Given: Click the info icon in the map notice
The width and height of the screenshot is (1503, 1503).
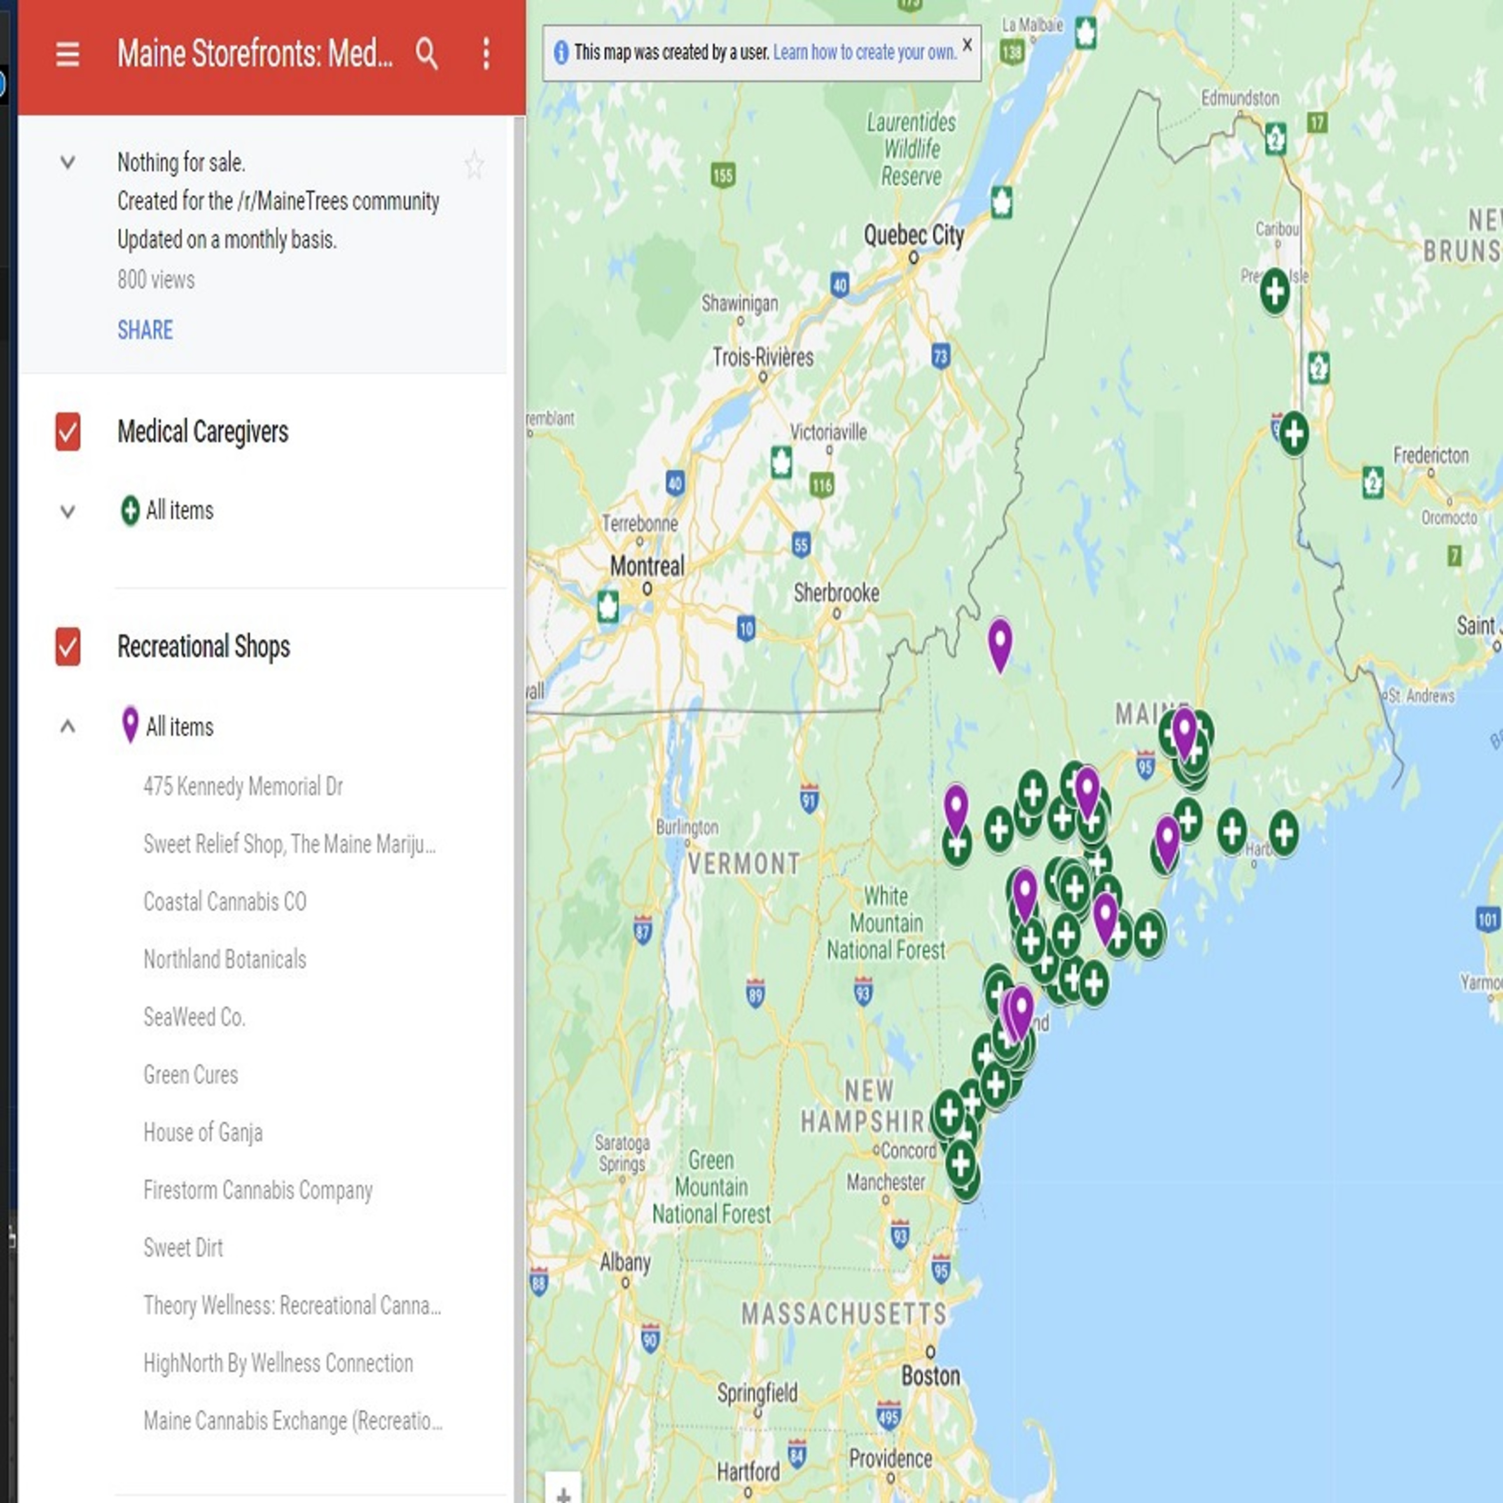Looking at the screenshot, I should [561, 53].
